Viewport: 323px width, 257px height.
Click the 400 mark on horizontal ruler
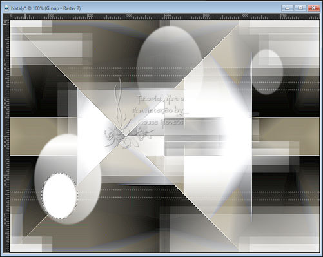coord(168,15)
